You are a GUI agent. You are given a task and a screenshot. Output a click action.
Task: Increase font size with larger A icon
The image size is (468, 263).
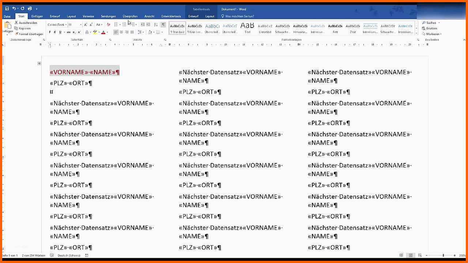[86, 24]
